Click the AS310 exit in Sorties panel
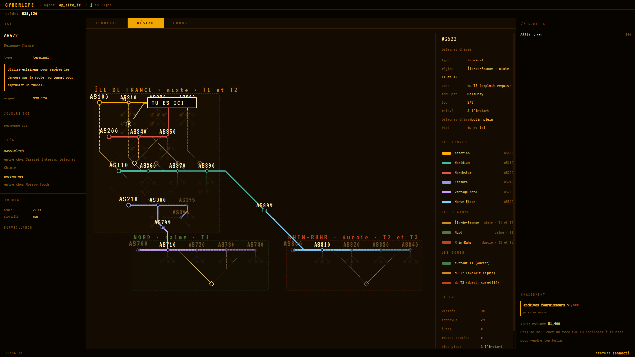635x357 pixels. point(575,35)
